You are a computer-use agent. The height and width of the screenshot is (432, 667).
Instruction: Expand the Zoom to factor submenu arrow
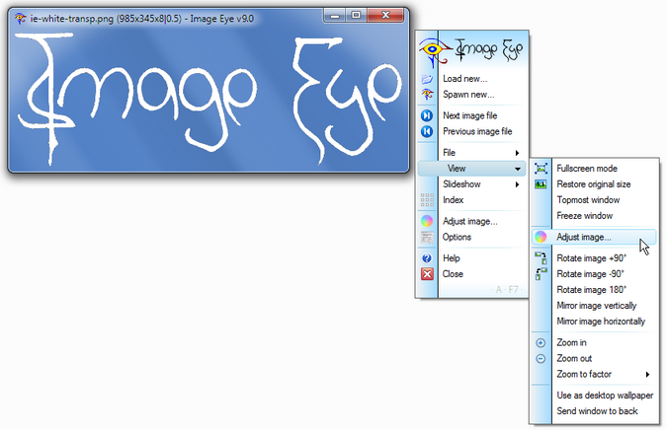click(647, 374)
